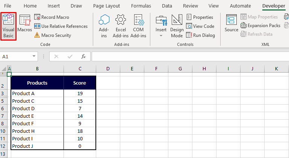Viewport: 289px width, 158px height.
Task: Switch to the Insert ribbon tab
Action: (x=54, y=6)
